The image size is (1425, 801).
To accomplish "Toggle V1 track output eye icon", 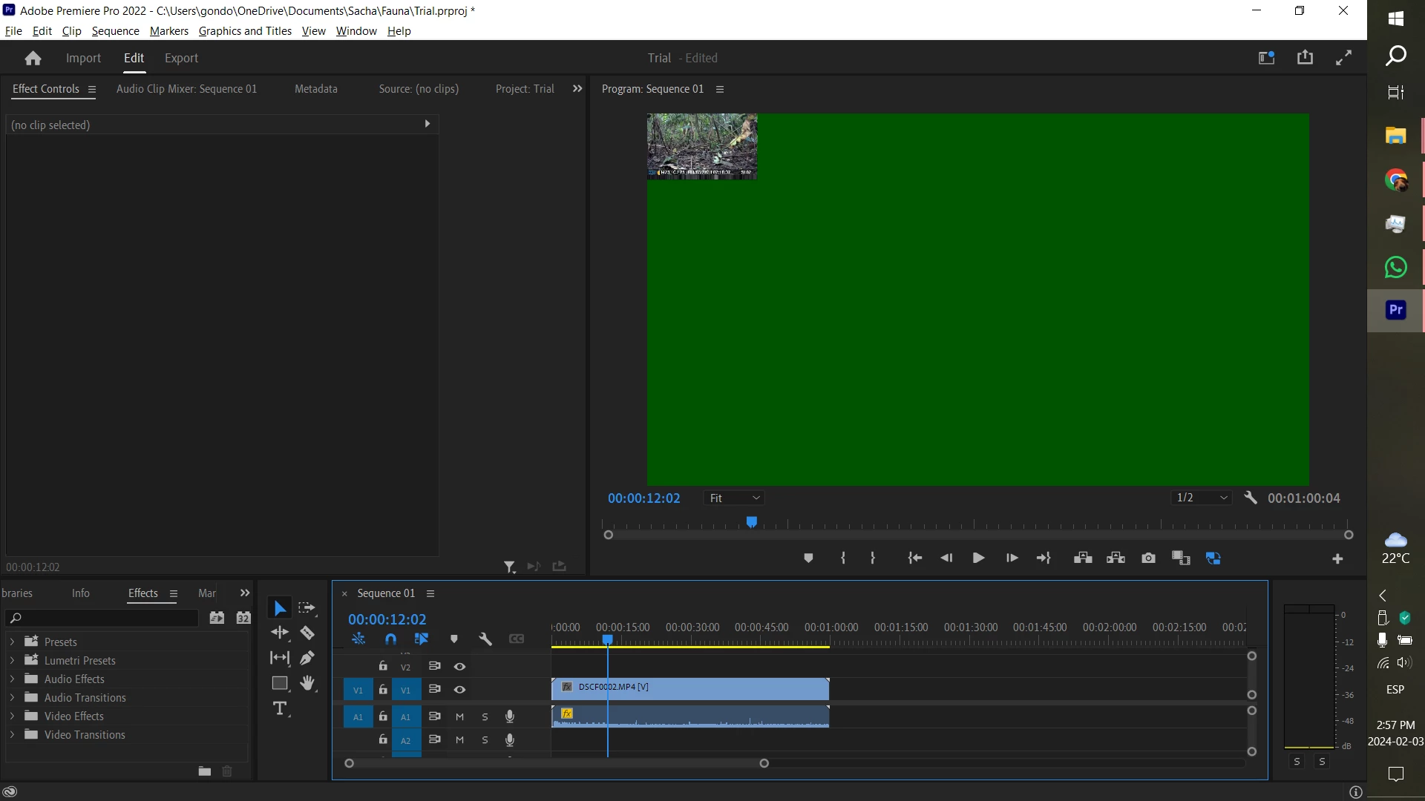I will coord(459,690).
